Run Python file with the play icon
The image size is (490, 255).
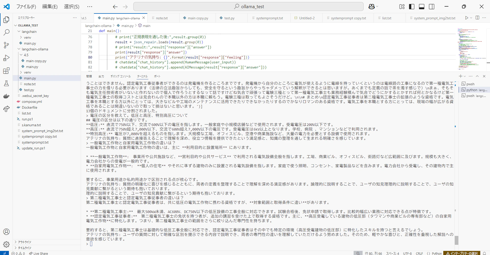467,18
